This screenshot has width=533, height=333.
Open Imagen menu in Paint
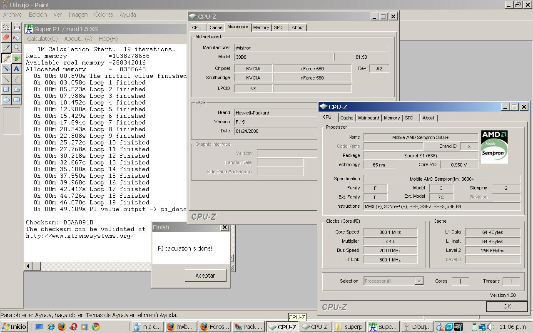[x=78, y=15]
